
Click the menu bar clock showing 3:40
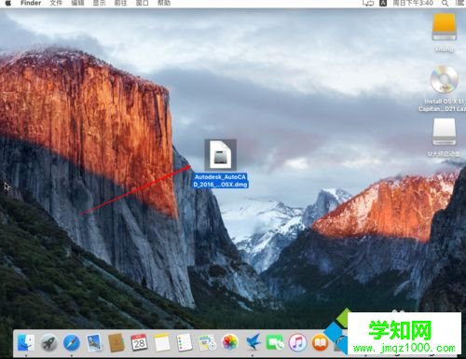click(413, 3)
